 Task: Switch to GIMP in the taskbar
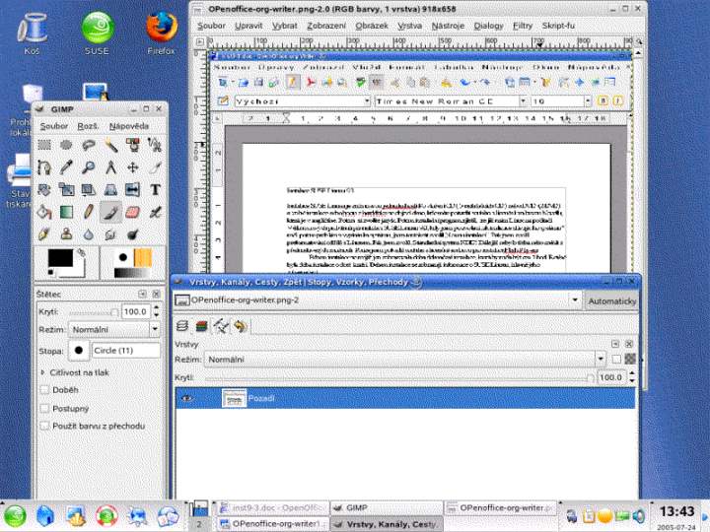[x=387, y=508]
